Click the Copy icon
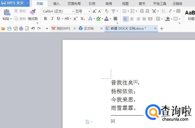The height and width of the screenshot is (128, 195). 16,19
